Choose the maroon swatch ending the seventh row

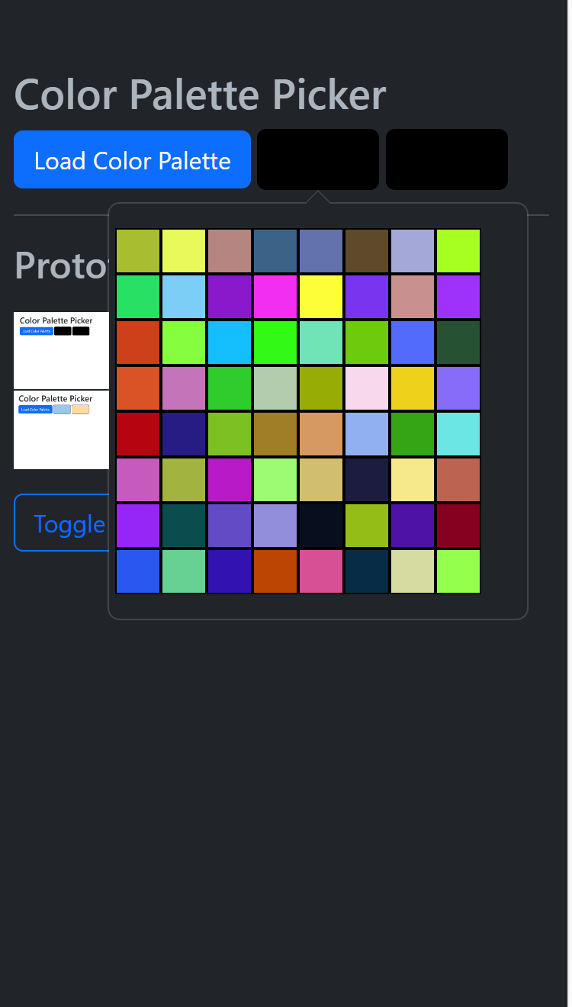[x=458, y=526]
